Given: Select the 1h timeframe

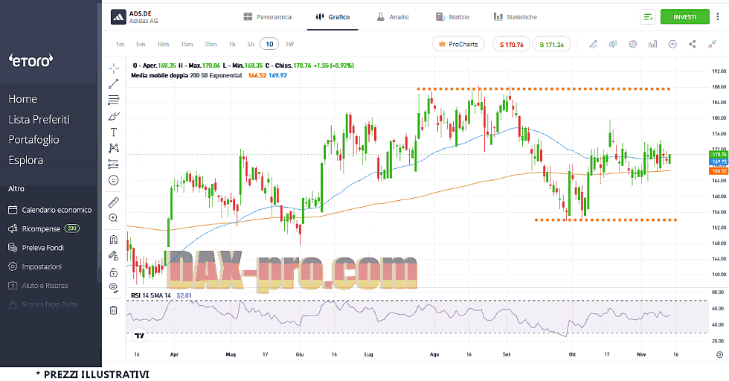Looking at the screenshot, I should pyautogui.click(x=232, y=44).
